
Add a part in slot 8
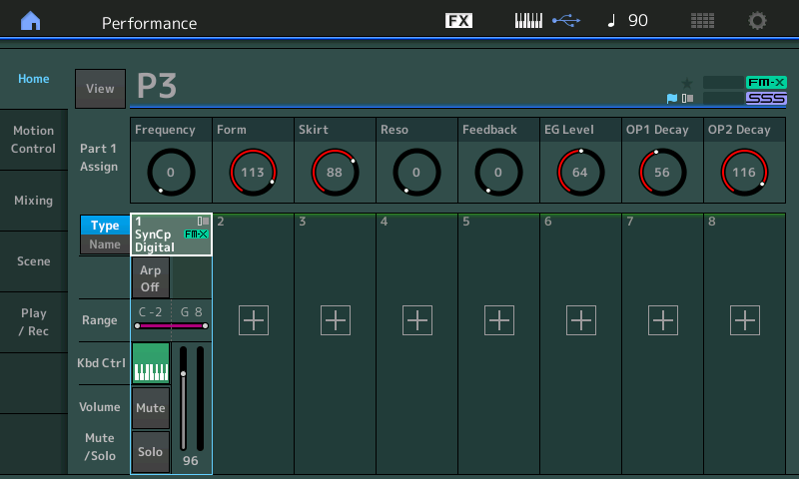tap(745, 319)
